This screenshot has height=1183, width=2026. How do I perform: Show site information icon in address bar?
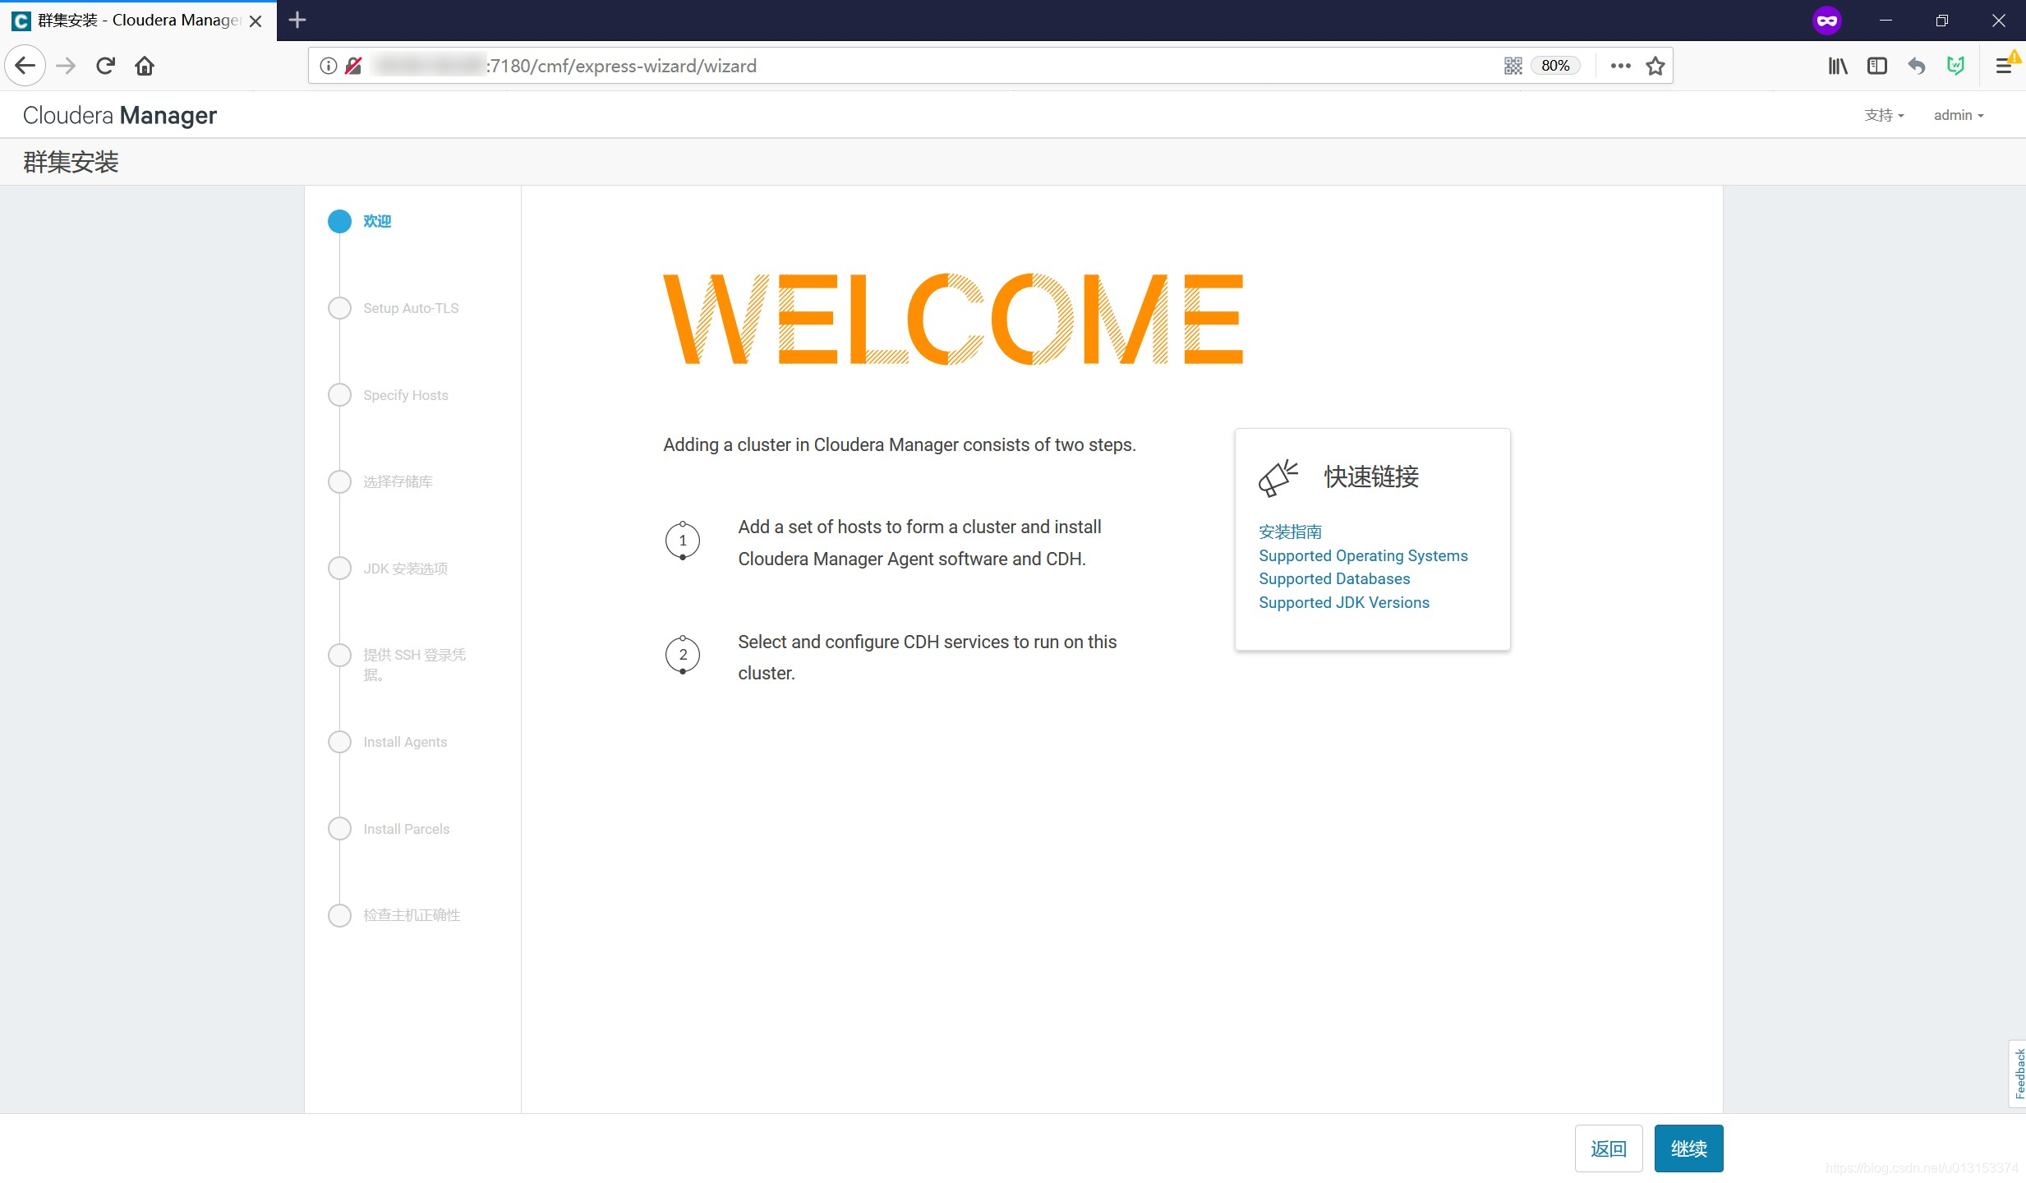point(328,66)
